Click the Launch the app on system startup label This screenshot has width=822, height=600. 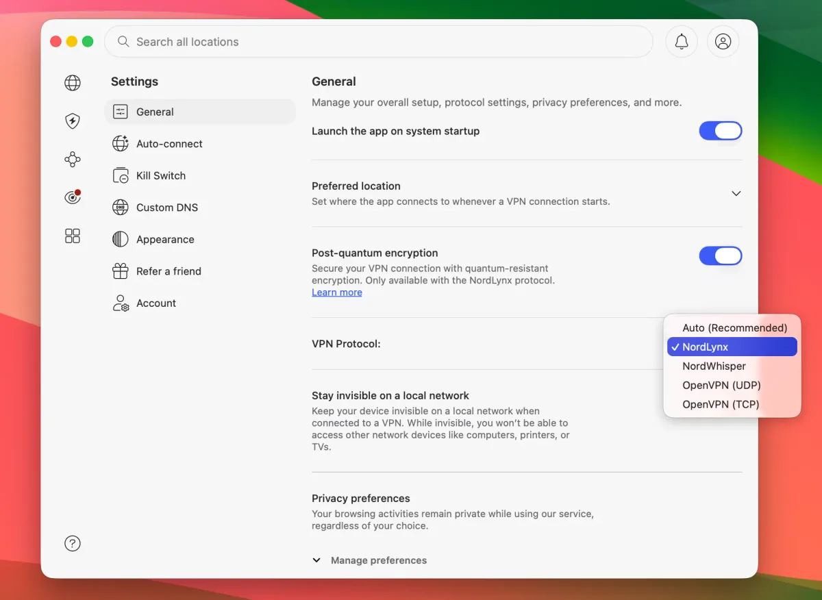tap(396, 132)
